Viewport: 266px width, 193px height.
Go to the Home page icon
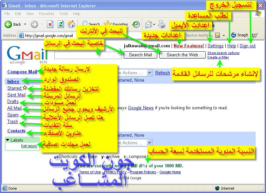click(x=71, y=24)
